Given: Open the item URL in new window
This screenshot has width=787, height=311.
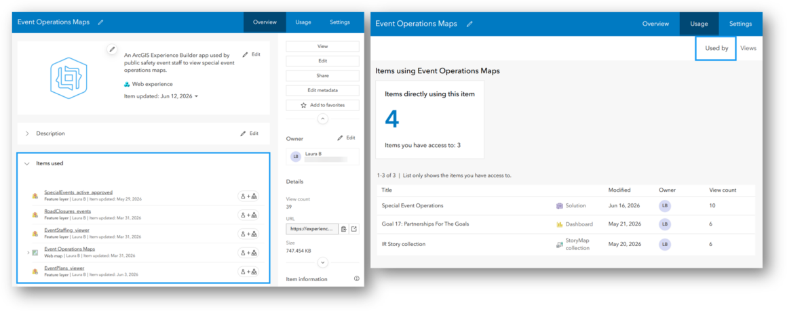Looking at the screenshot, I should (x=354, y=229).
